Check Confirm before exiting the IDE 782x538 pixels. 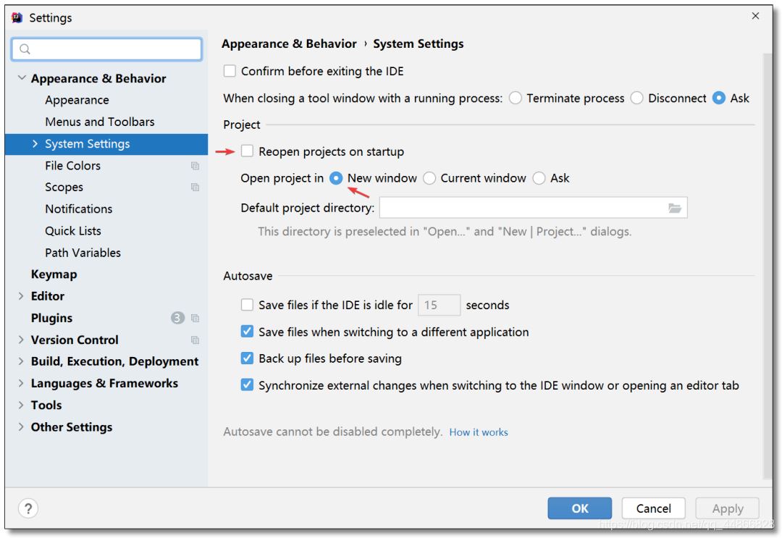[230, 71]
